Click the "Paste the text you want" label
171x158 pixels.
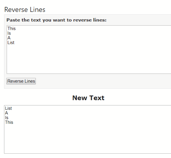tap(56, 20)
